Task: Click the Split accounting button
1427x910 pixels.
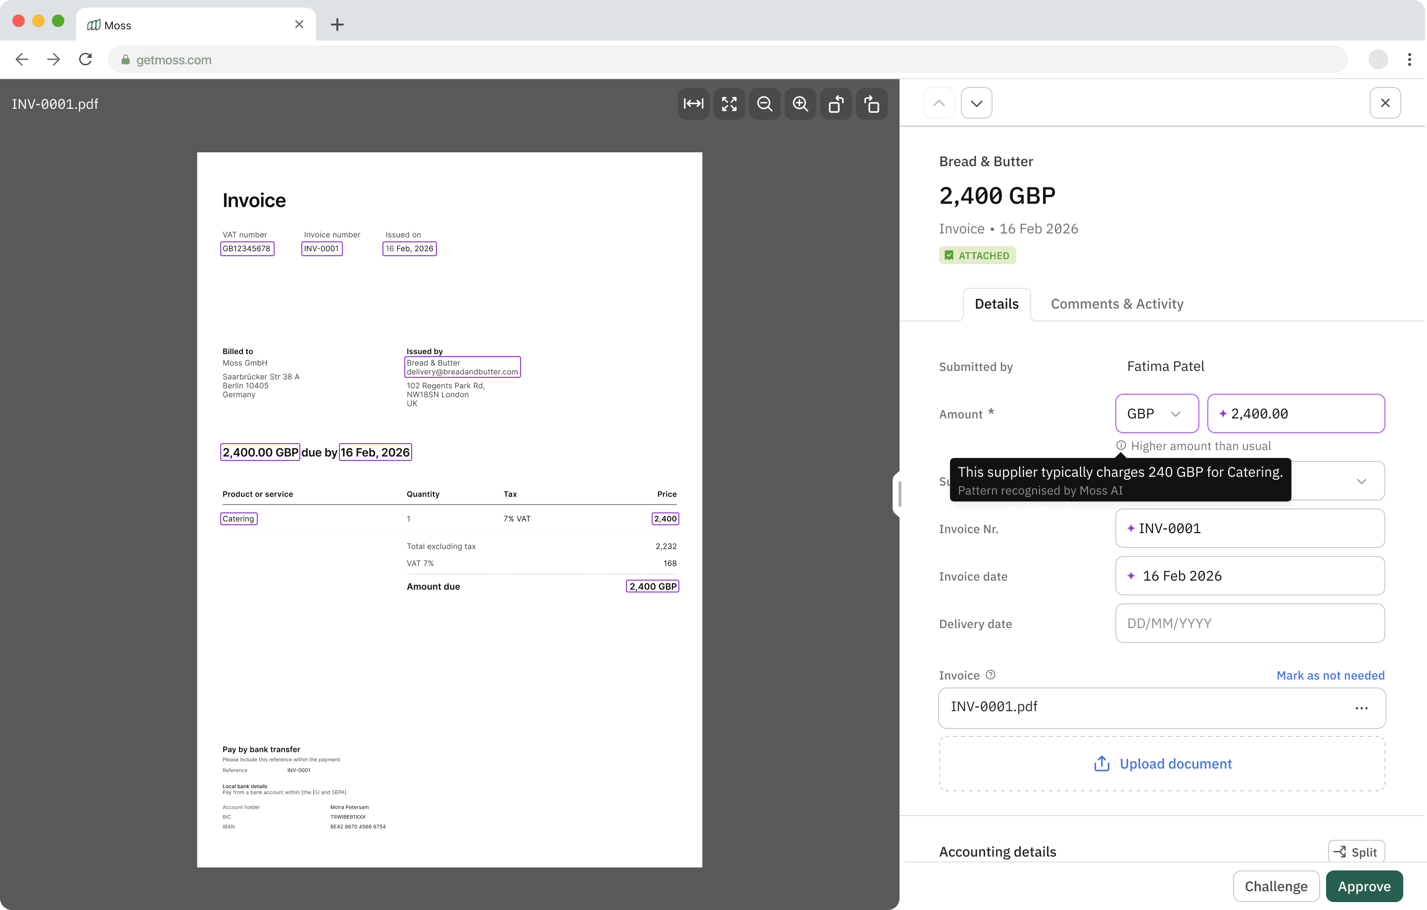Action: click(1356, 852)
